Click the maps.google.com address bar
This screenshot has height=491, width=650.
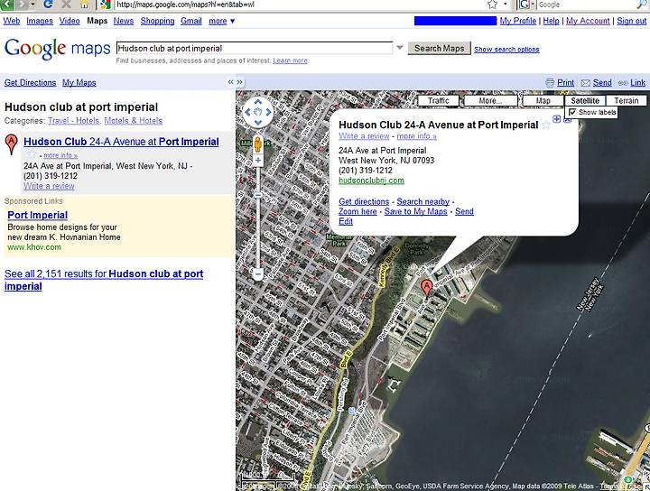point(299,5)
